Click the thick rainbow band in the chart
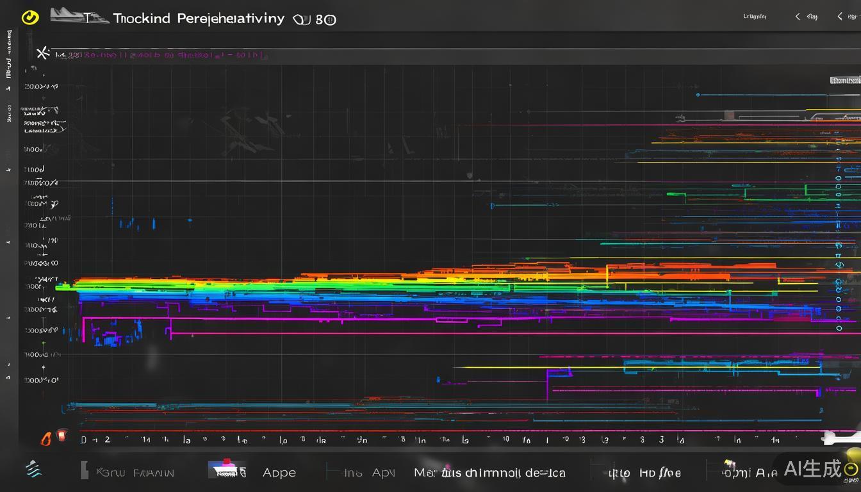The height and width of the screenshot is (492, 861). [384, 287]
